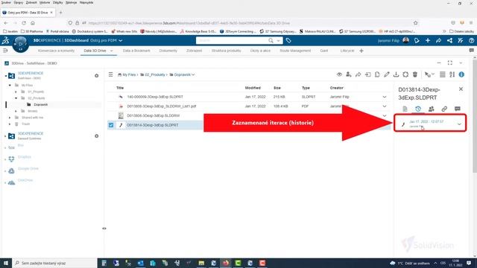Screen dimensions: 477x268
Task: Switch to the Struktura produktu tab
Action: coord(227,51)
